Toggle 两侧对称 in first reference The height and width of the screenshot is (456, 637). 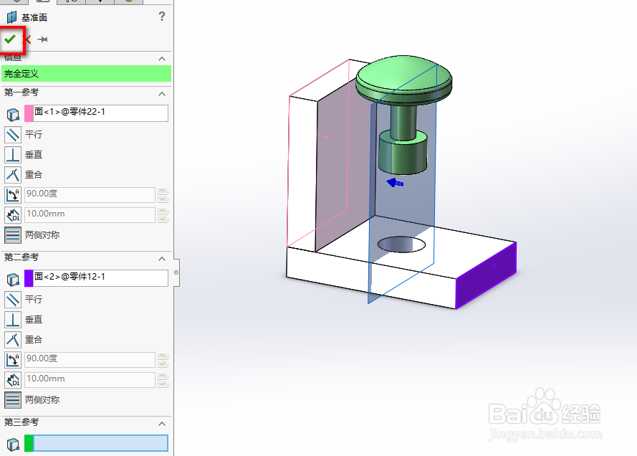point(13,235)
